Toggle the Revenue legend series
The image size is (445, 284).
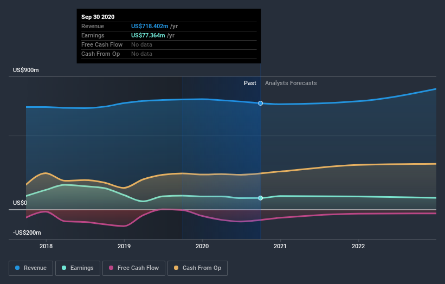pos(31,268)
